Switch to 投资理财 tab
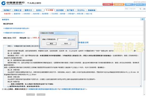The image size is (146, 97). (x=60, y=10)
